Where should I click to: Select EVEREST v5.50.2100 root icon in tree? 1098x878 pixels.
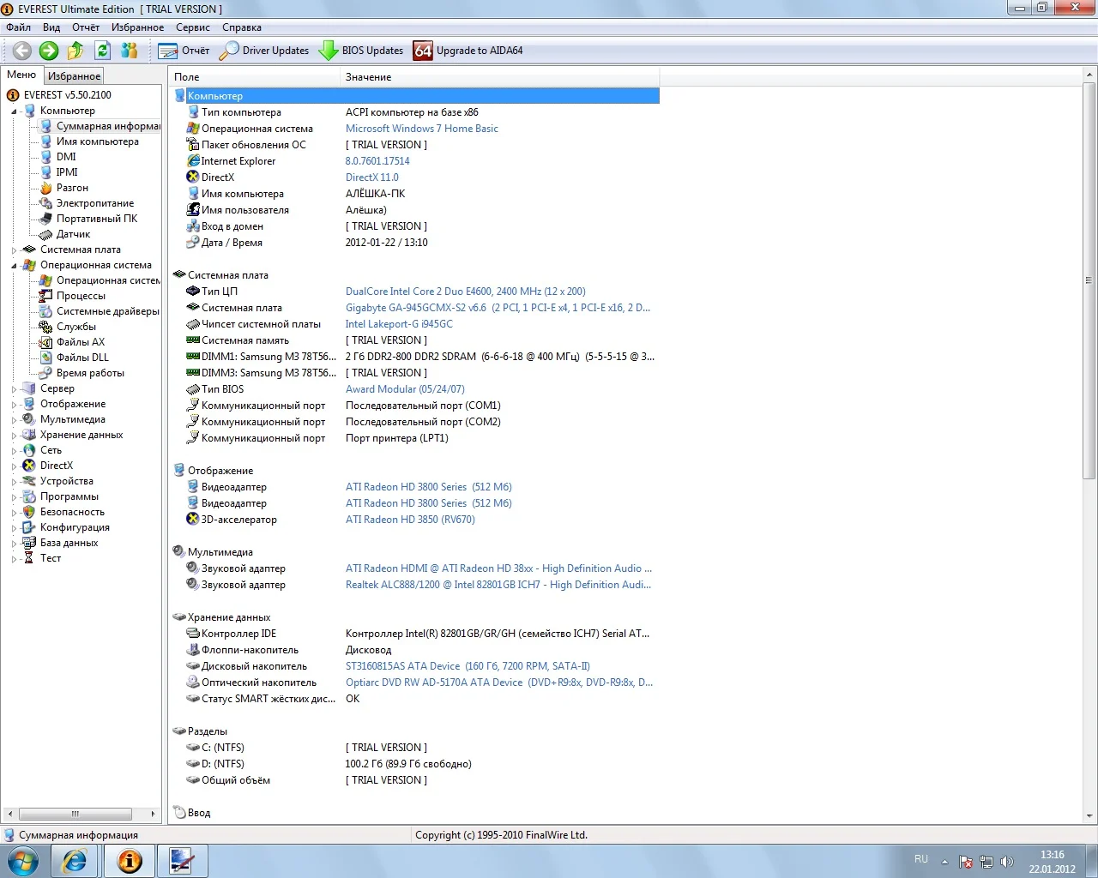pyautogui.click(x=13, y=95)
